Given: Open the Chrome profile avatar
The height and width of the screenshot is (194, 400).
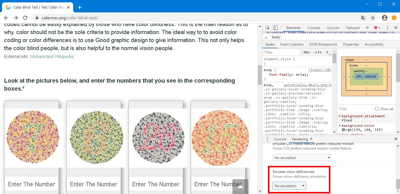Looking at the screenshot, I should click(x=385, y=18).
